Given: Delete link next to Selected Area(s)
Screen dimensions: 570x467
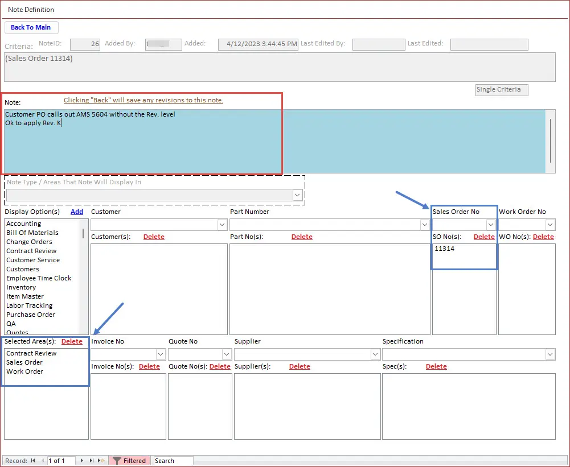Looking at the screenshot, I should [x=72, y=341].
